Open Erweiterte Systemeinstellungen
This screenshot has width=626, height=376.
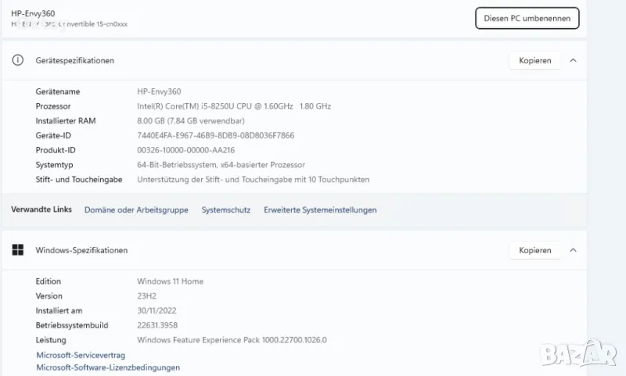pyautogui.click(x=320, y=209)
